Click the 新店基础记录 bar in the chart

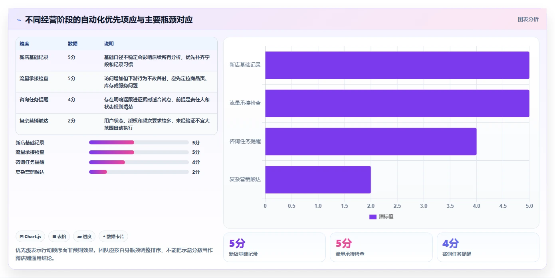(397, 65)
